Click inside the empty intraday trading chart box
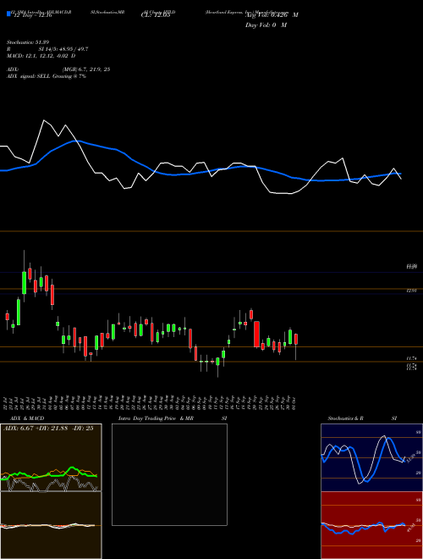423x559 pixels. (x=169, y=474)
